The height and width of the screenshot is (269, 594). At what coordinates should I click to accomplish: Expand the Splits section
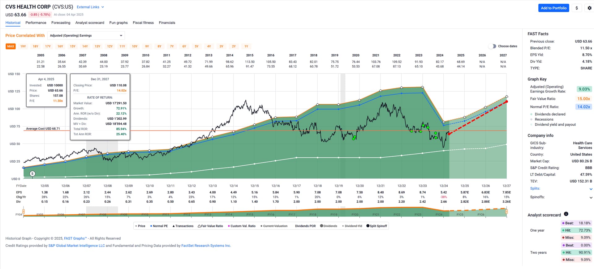[x=591, y=189]
